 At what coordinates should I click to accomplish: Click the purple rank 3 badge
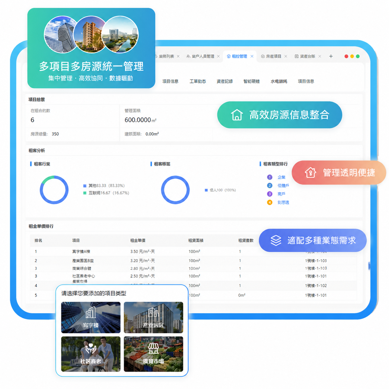270,194
